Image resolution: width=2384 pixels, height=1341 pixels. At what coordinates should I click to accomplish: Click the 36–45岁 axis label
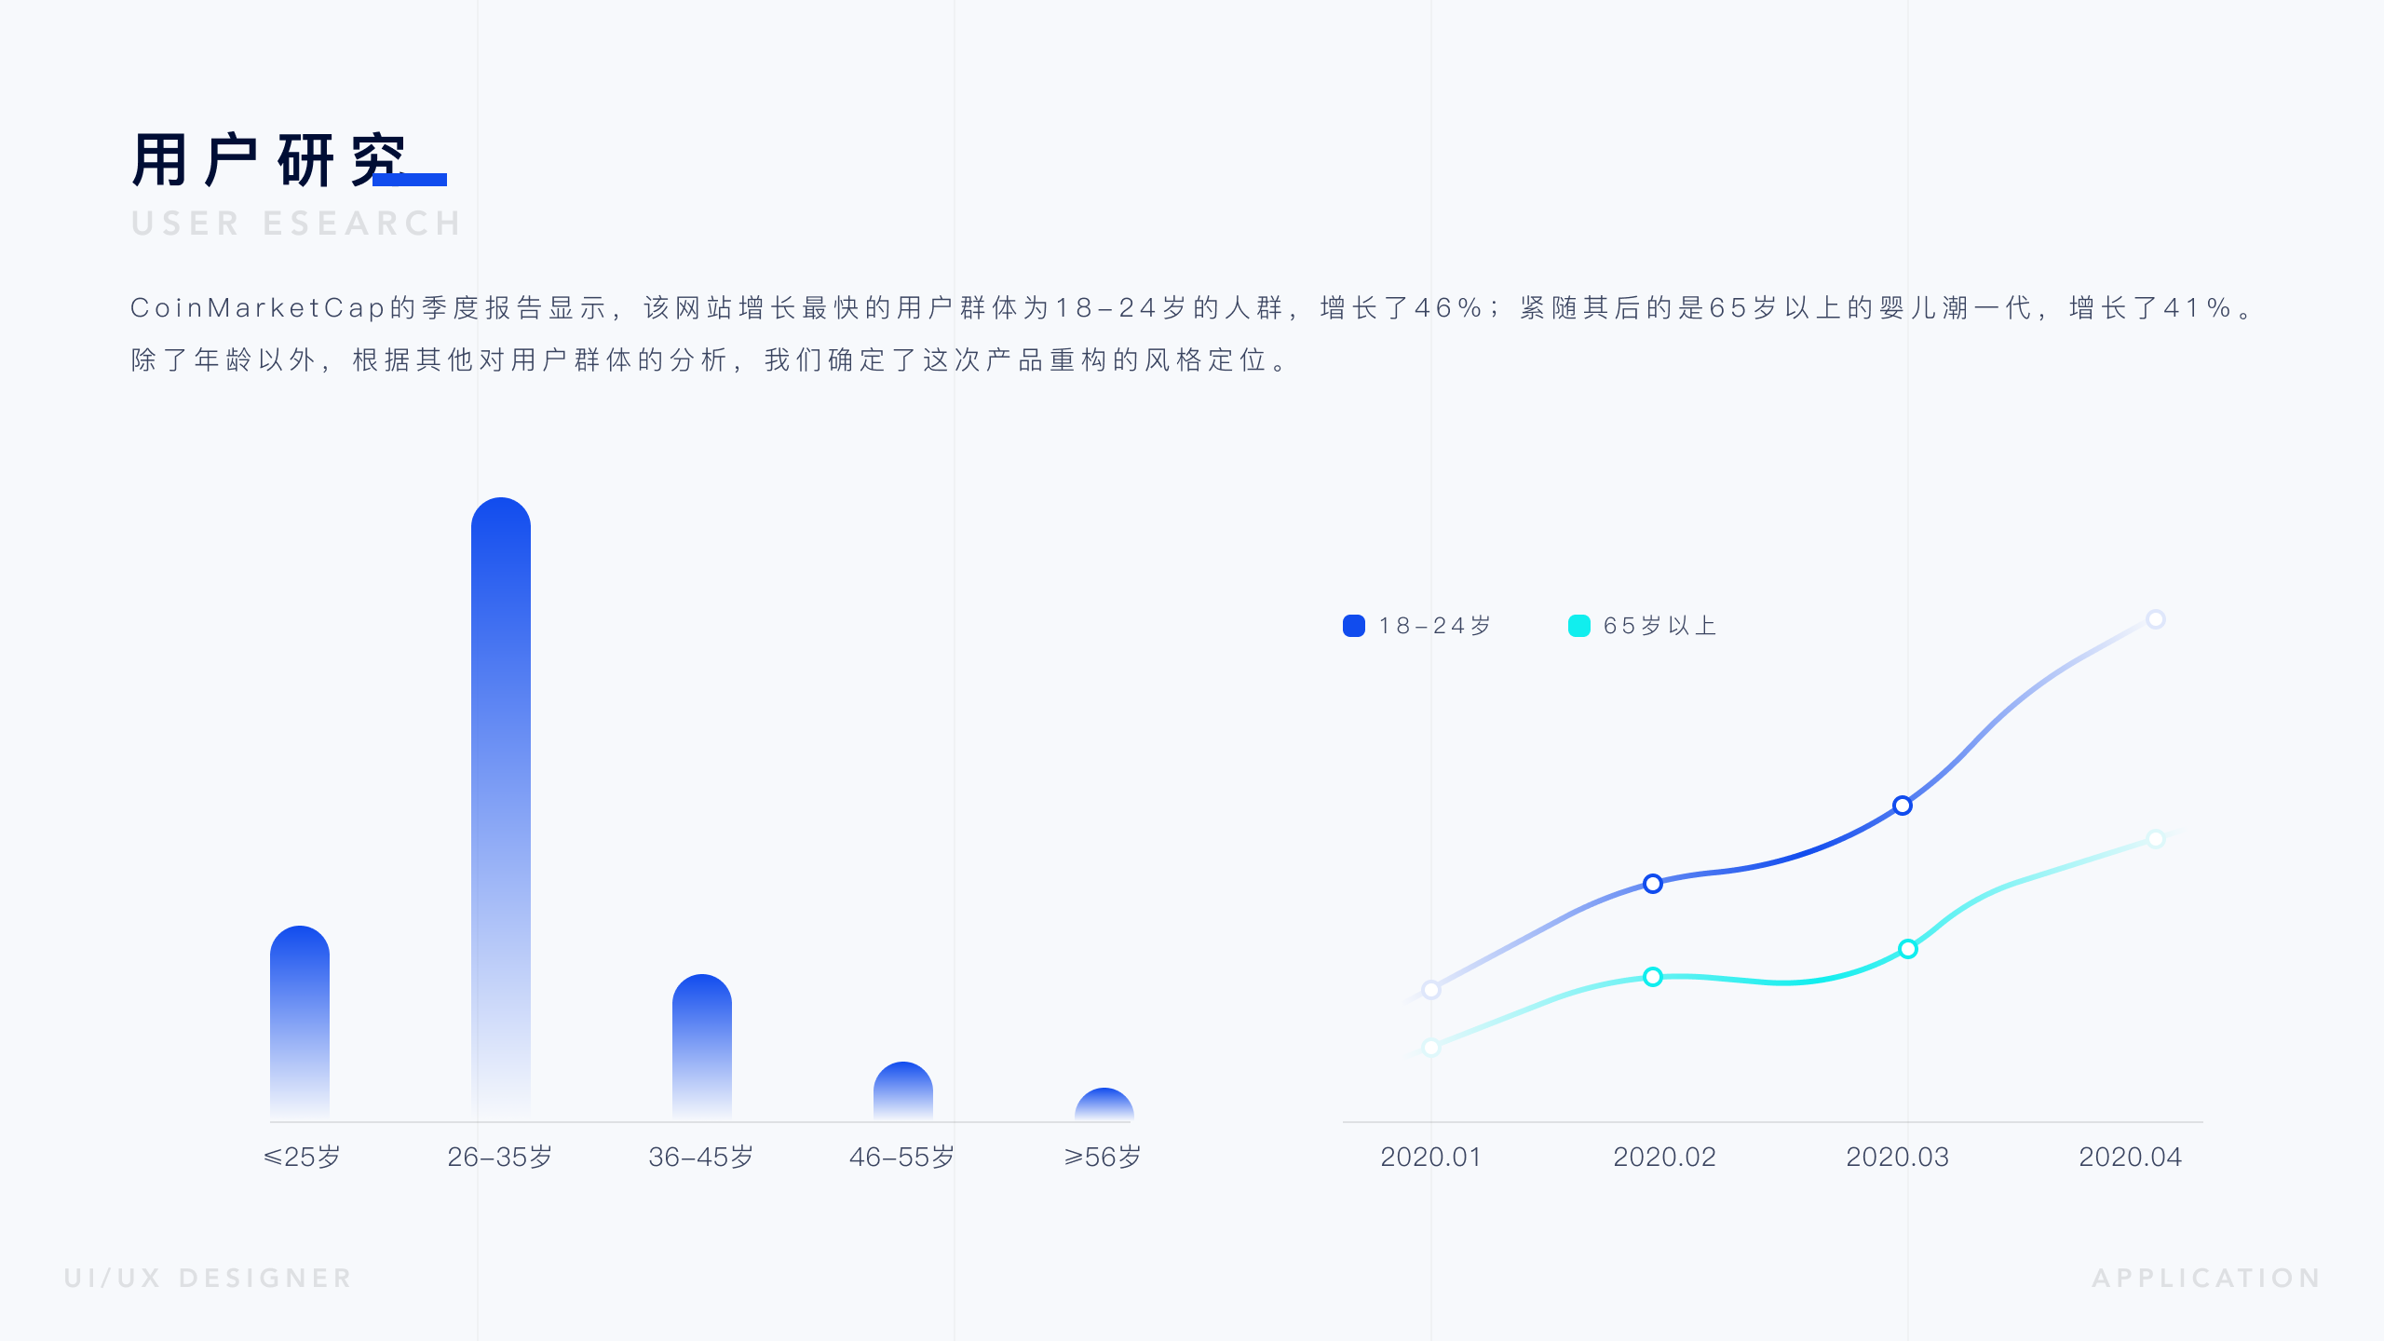point(701,1157)
